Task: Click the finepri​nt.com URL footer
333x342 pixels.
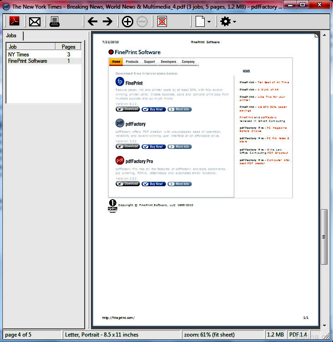Action: click(118, 317)
